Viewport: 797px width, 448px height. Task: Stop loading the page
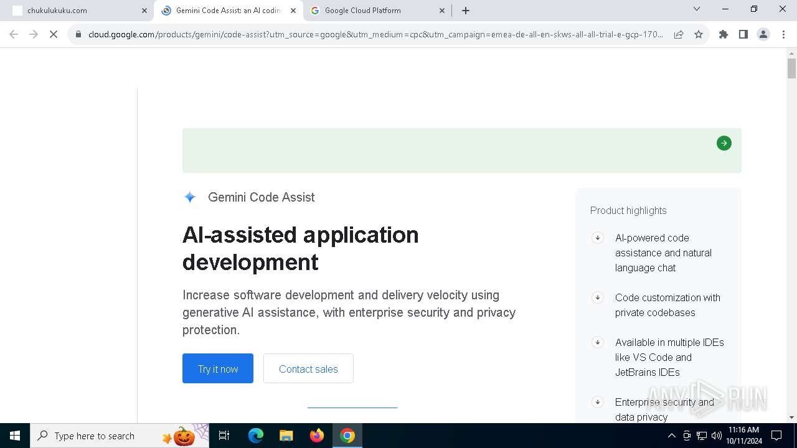[x=54, y=35]
